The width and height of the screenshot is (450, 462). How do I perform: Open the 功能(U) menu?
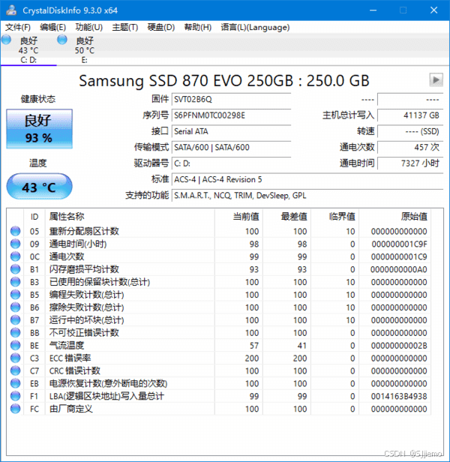(88, 28)
